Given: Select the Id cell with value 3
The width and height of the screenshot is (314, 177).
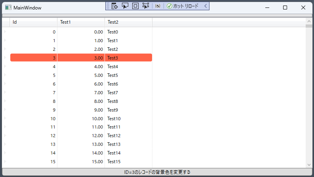Looking at the screenshot, I should point(34,58).
